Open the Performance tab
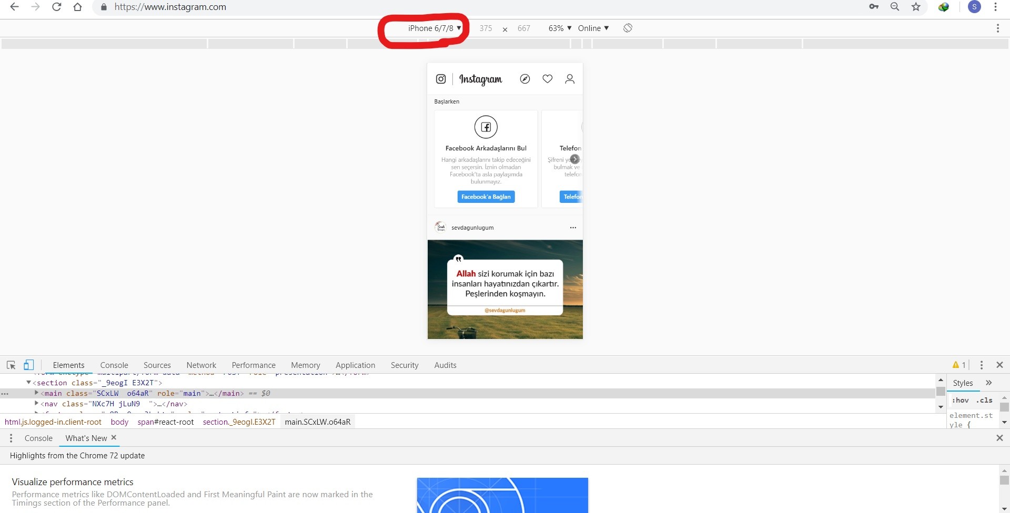 coord(254,365)
